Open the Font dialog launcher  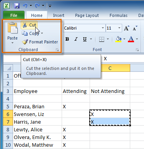[x=137, y=50]
